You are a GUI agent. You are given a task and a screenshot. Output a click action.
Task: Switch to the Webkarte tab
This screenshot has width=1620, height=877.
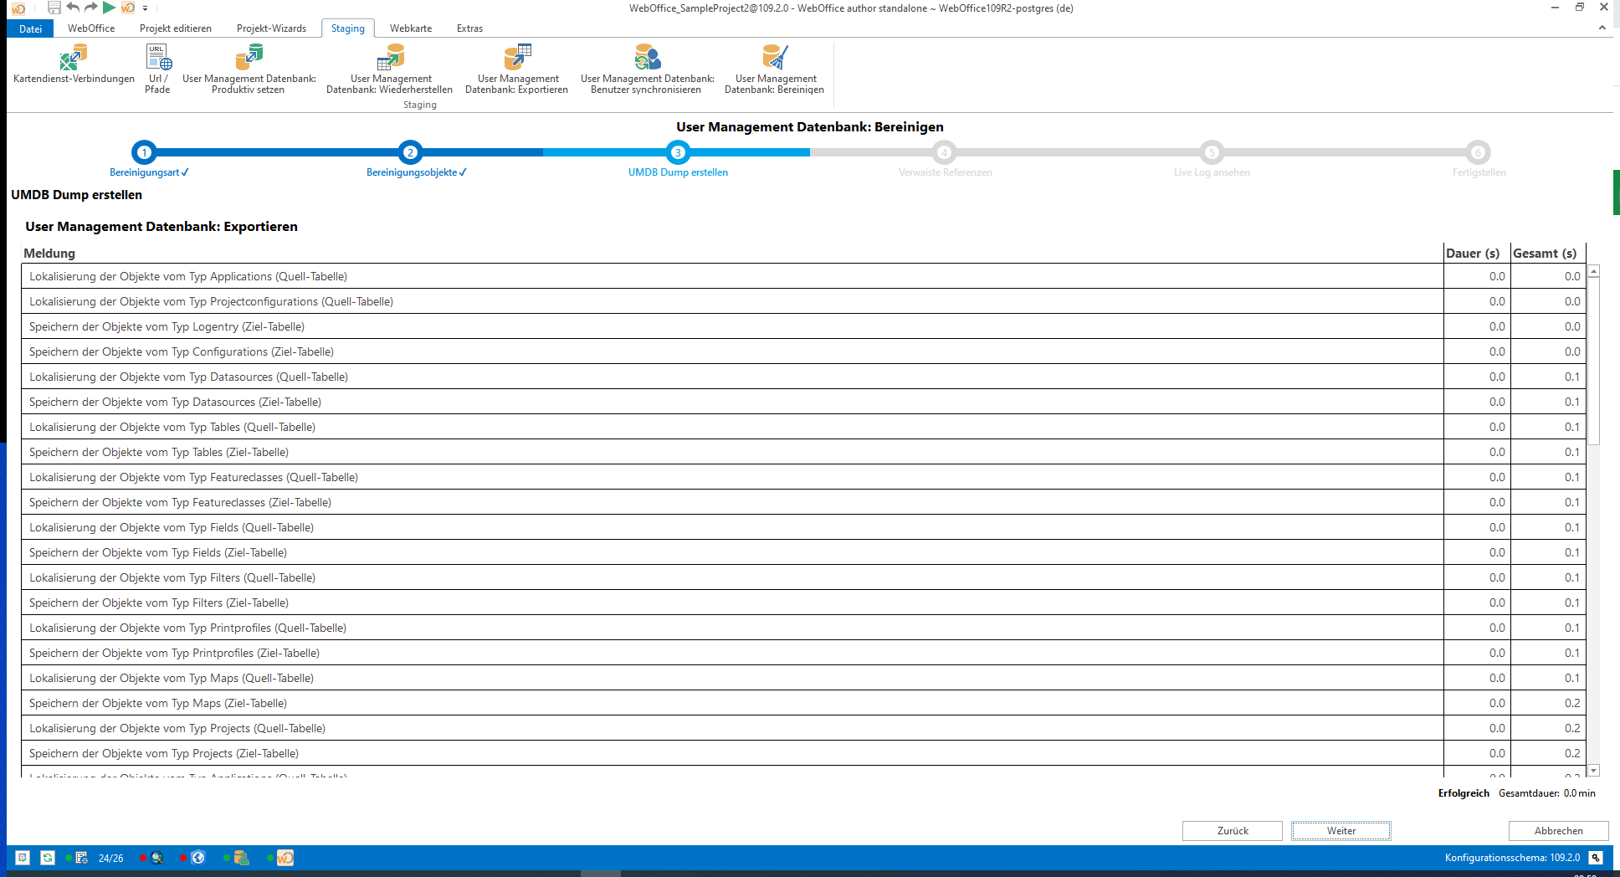coord(411,28)
